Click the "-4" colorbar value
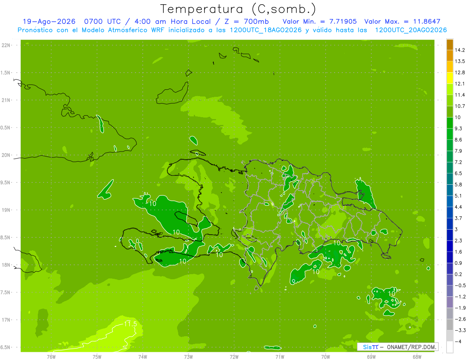Image resolution: width=468 pixels, height=362 pixels. pos(458,342)
